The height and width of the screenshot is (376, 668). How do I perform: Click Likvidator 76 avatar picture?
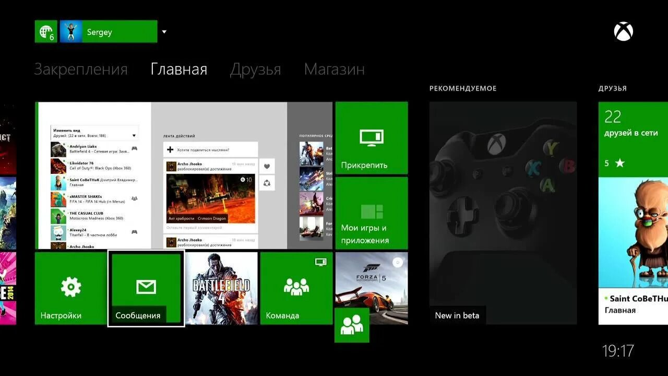58,166
